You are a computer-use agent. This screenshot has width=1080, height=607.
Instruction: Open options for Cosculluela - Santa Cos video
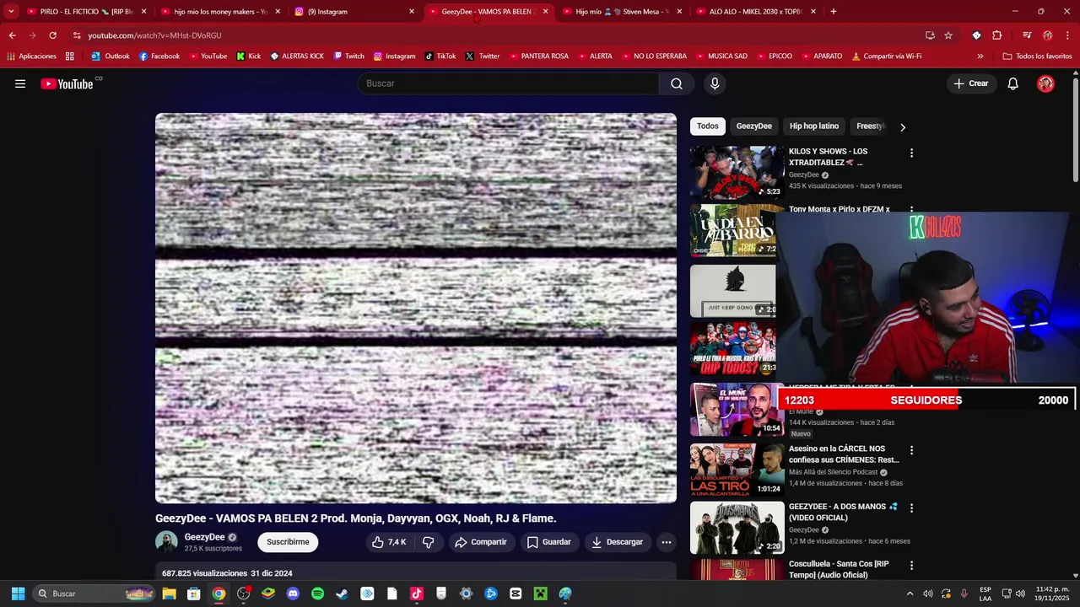click(x=911, y=565)
